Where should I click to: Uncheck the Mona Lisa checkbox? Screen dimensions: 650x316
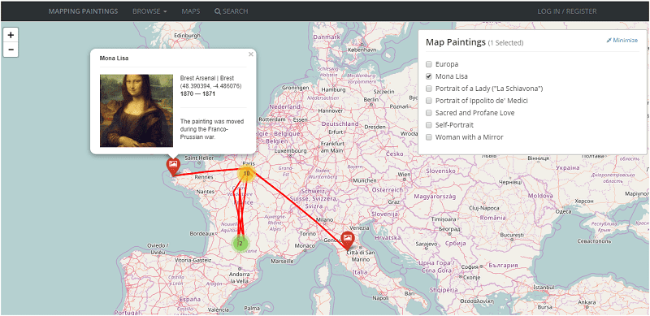[429, 76]
